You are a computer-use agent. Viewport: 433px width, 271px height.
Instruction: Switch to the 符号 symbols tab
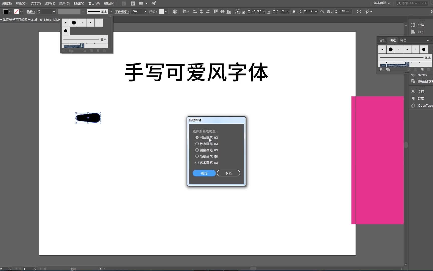[x=403, y=40]
